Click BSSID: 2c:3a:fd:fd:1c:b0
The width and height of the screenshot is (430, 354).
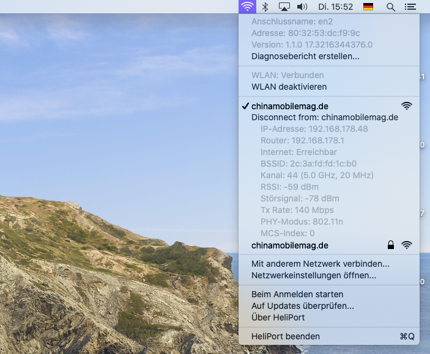coord(308,164)
